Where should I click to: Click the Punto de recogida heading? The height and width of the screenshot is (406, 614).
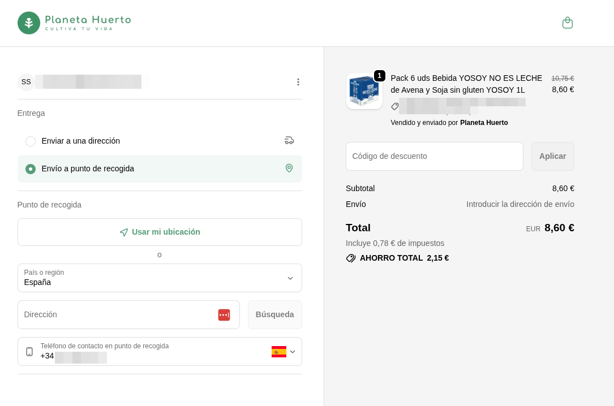(49, 205)
